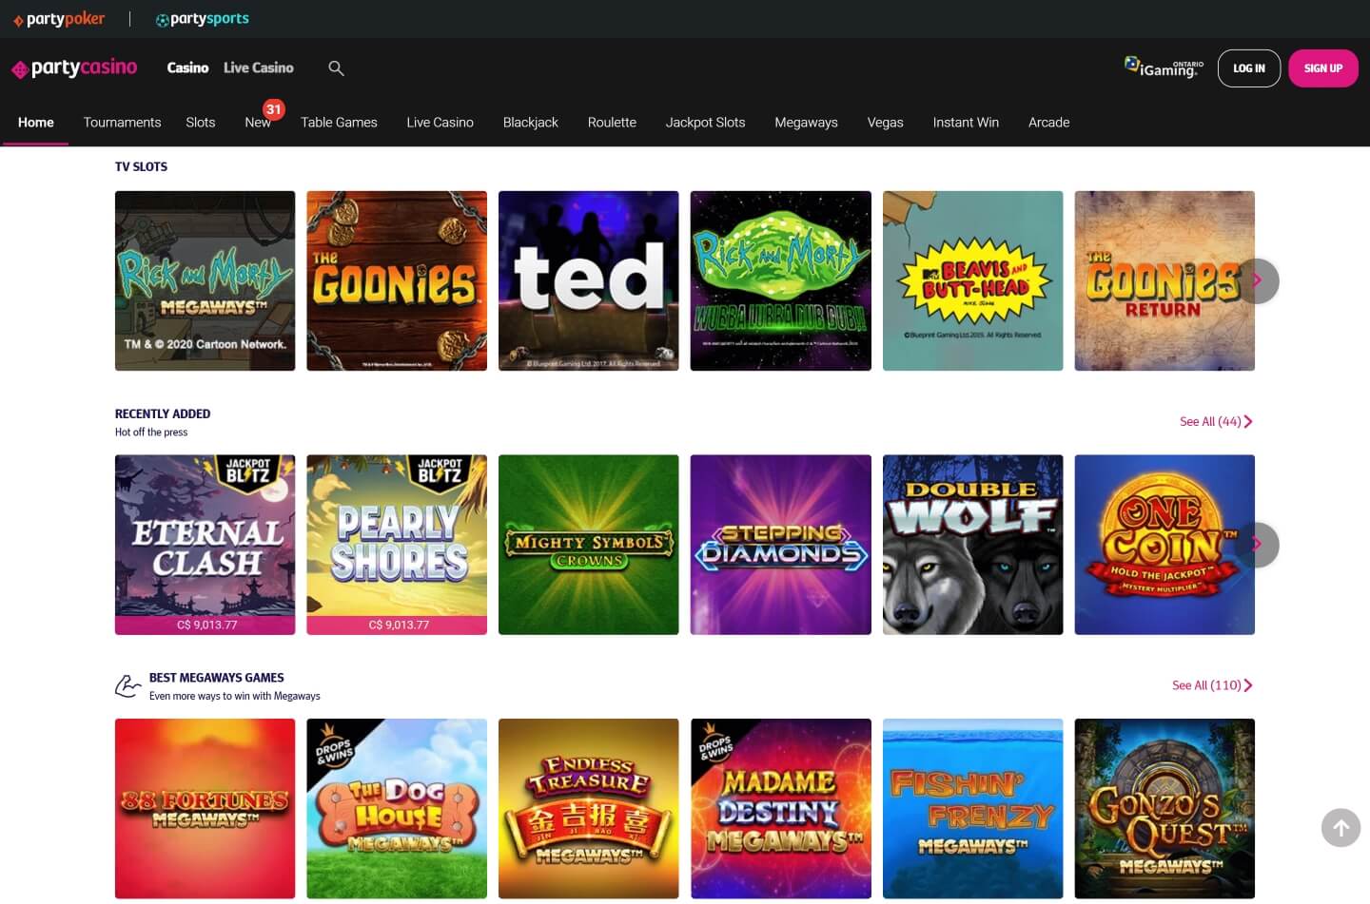Open the Slots menu item

coord(201,123)
